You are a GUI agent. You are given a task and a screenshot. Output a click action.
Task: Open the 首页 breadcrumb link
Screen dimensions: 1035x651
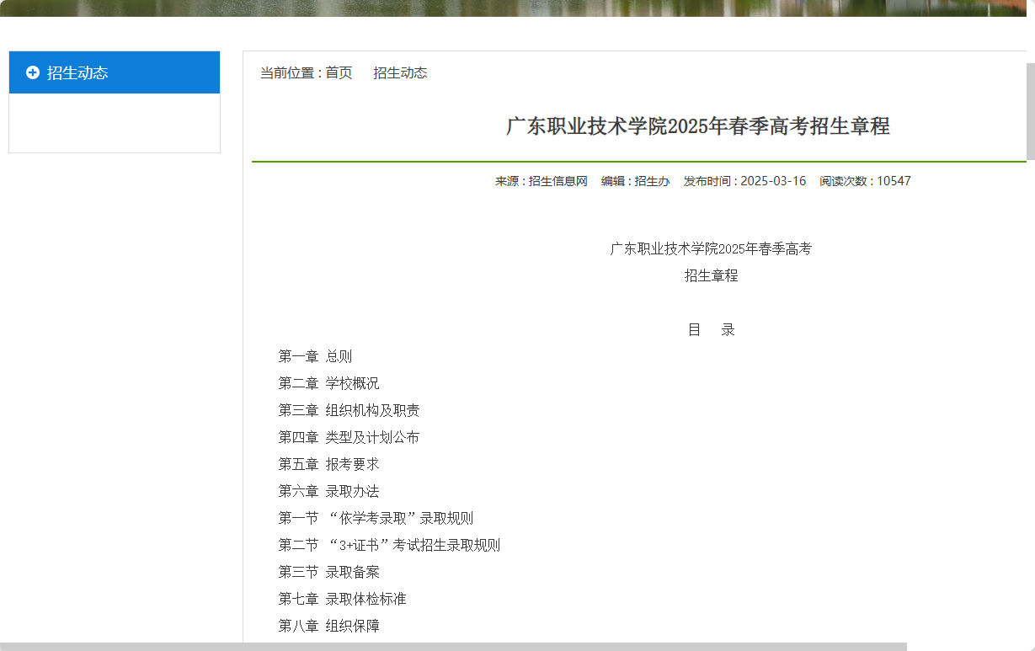click(339, 72)
